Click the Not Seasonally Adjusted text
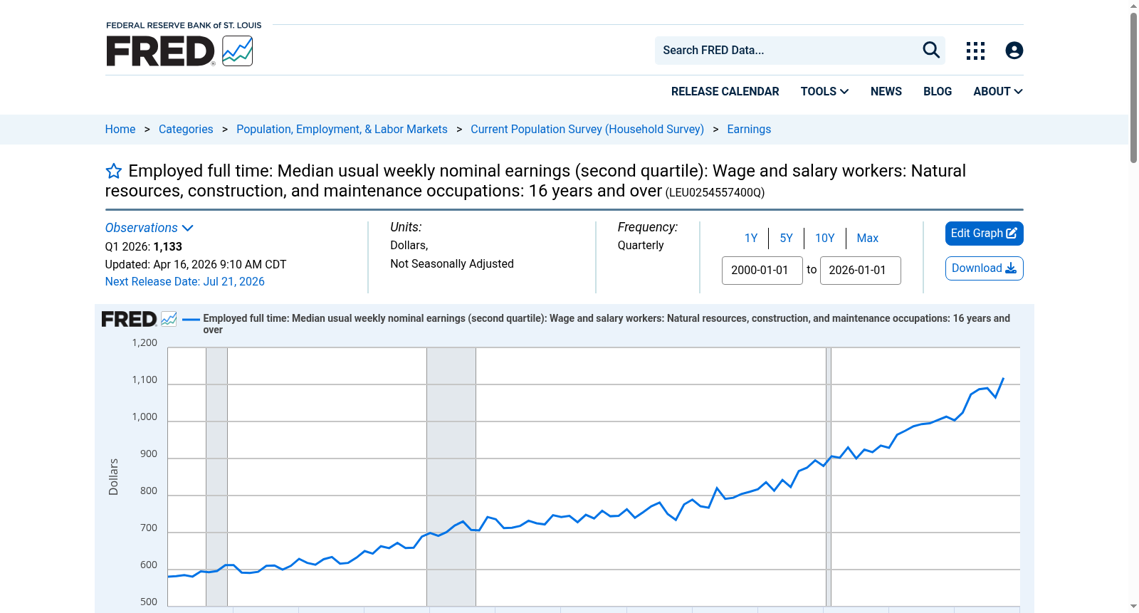This screenshot has height=613, width=1139. point(452,263)
